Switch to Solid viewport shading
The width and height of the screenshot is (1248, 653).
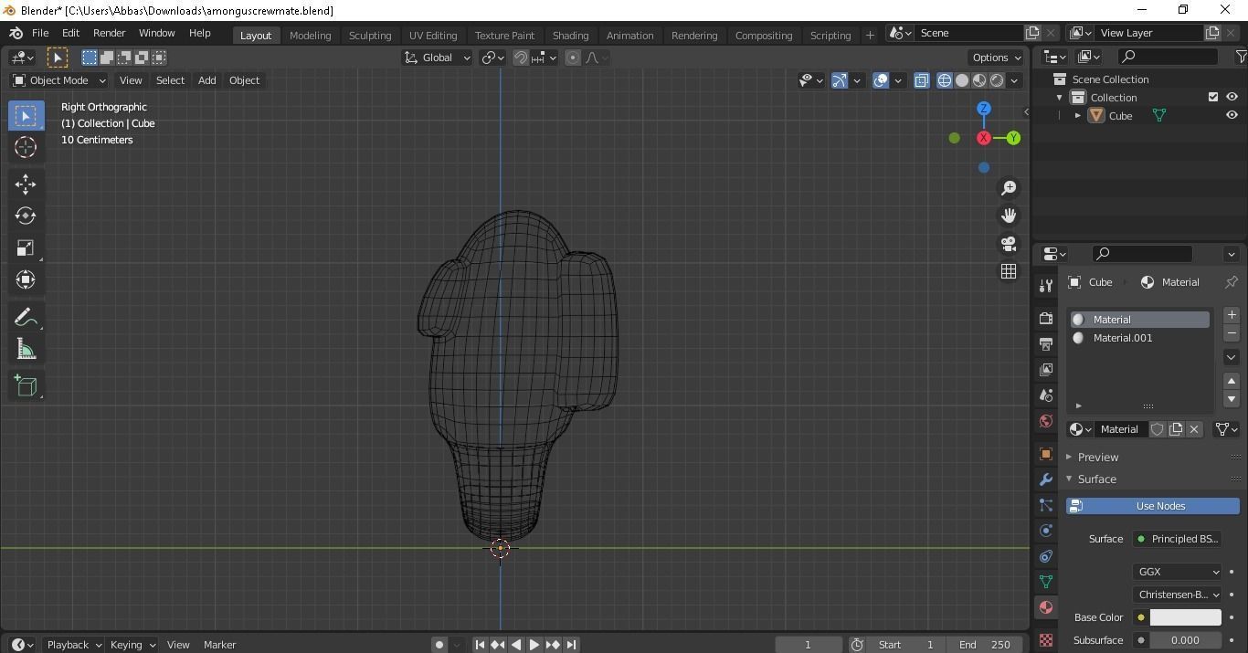click(x=962, y=80)
